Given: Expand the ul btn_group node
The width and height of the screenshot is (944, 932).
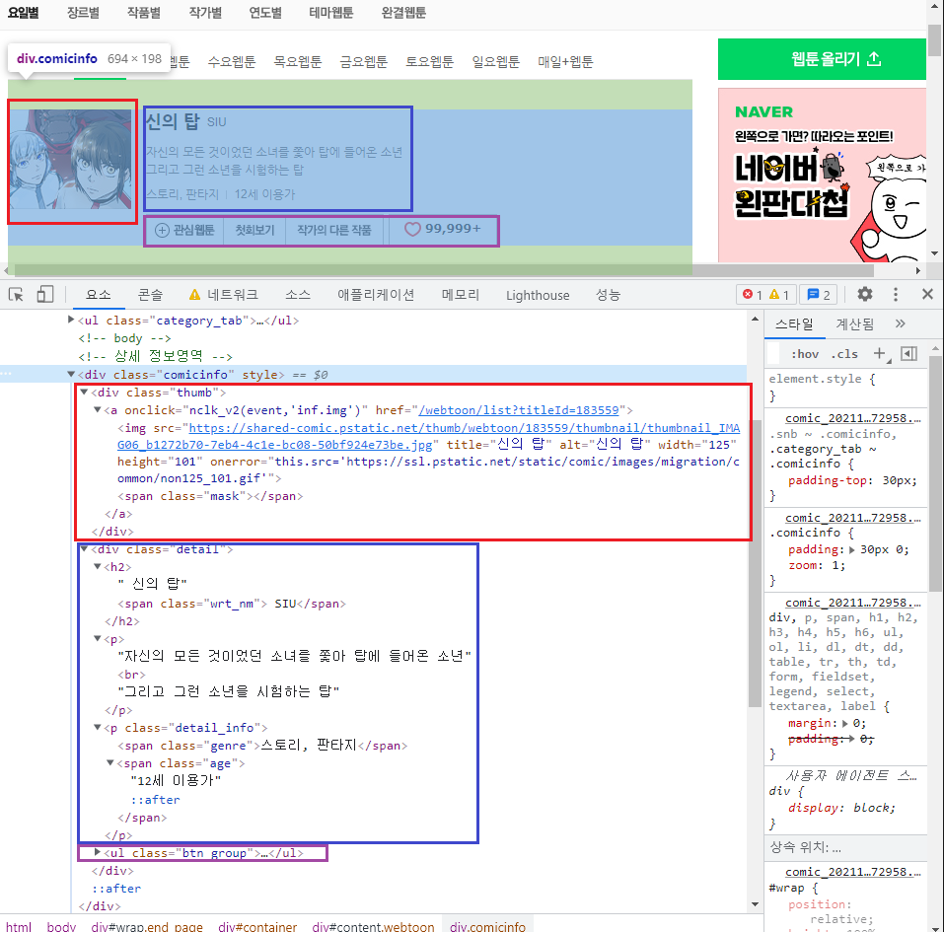Looking at the screenshot, I should click(98, 852).
